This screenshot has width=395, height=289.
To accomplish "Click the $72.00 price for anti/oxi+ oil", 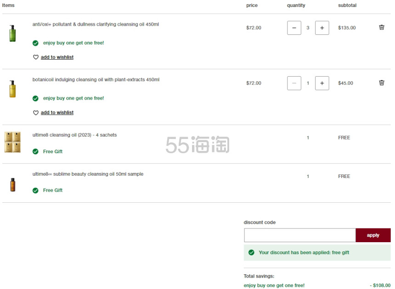I will (x=254, y=28).
